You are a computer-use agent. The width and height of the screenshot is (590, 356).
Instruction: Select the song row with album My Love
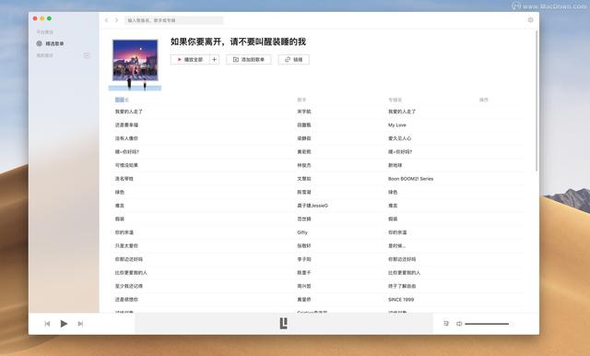[x=317, y=125]
